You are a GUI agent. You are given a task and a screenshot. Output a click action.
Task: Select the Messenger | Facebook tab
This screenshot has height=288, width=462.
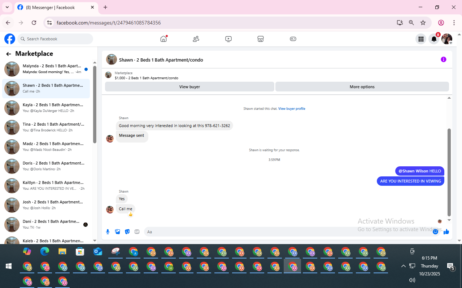56,7
